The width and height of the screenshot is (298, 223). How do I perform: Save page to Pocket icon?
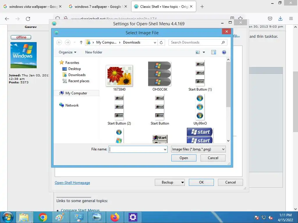[x=270, y=18]
